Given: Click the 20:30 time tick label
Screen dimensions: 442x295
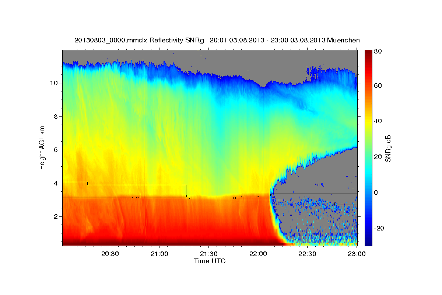Looking at the screenshot, I should (x=110, y=254).
